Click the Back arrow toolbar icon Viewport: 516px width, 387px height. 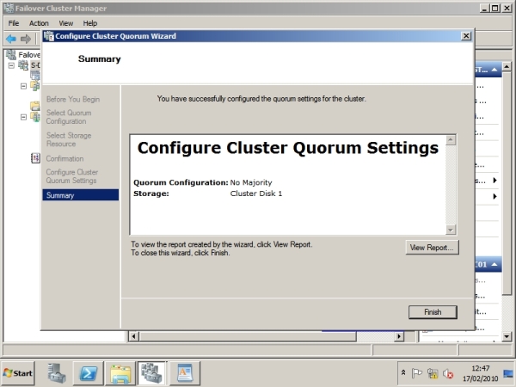[11, 39]
